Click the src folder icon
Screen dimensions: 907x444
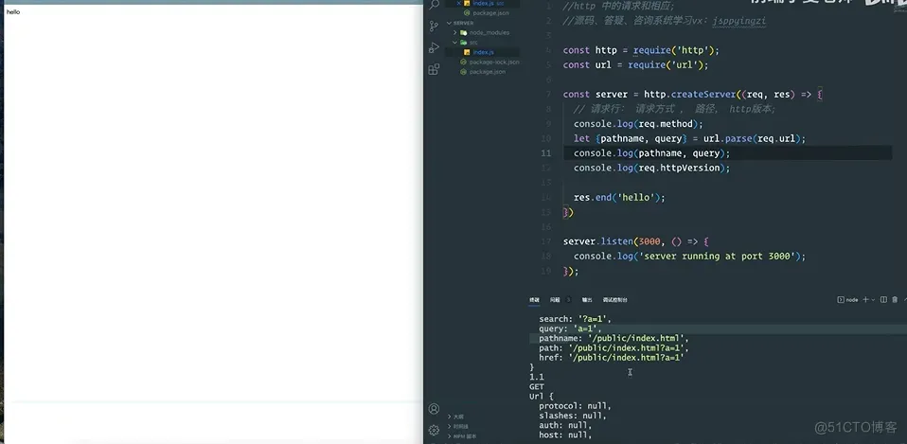click(x=463, y=43)
